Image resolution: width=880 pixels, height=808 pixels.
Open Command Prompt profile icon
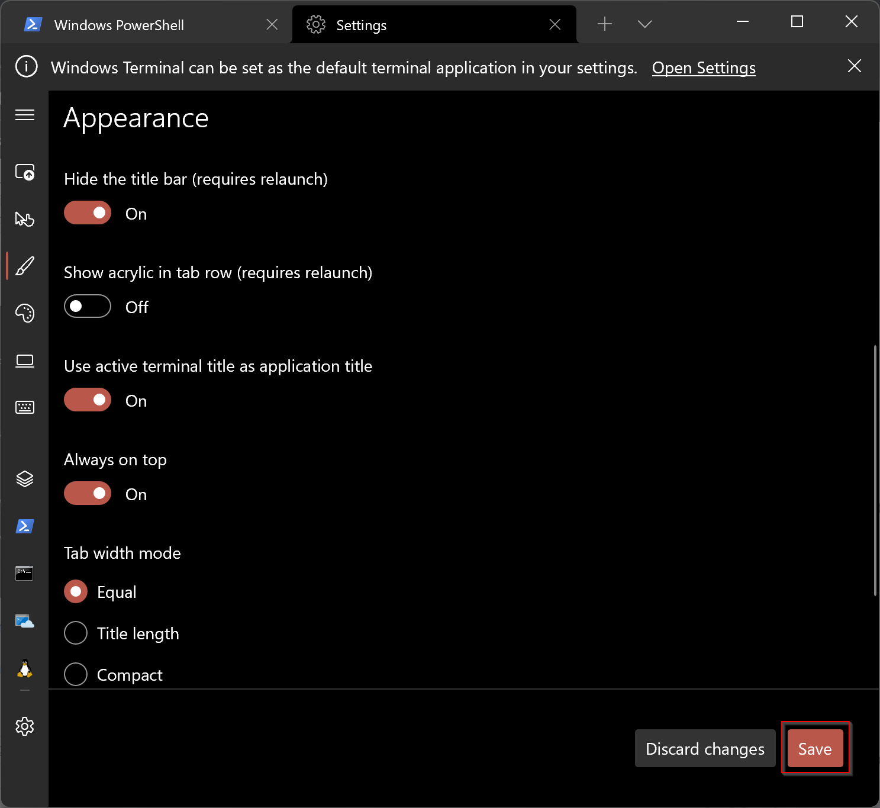pyautogui.click(x=25, y=573)
